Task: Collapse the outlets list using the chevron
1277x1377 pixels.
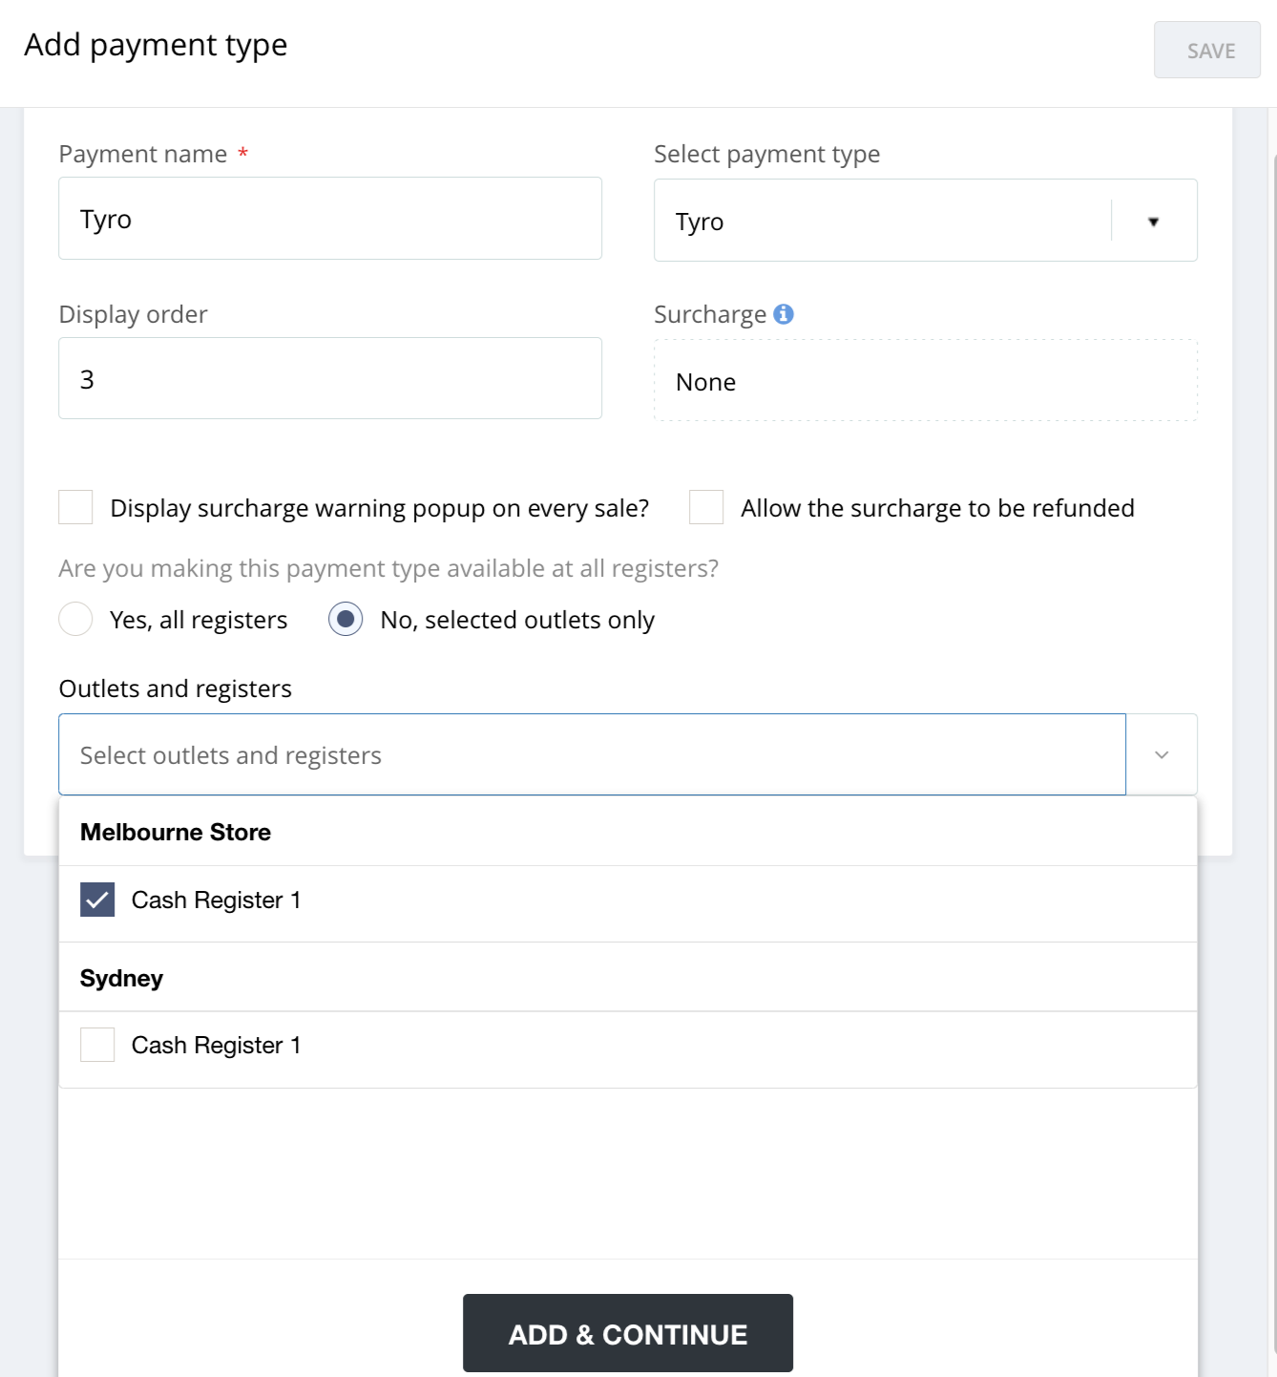Action: 1161,755
